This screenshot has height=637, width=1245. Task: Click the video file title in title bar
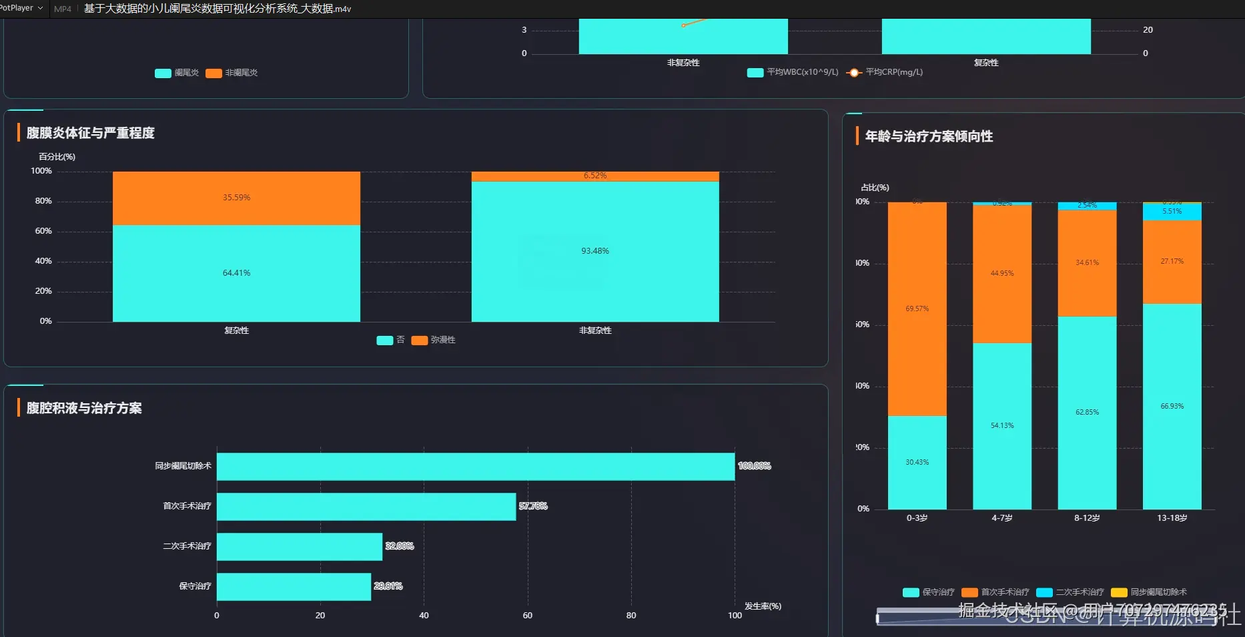[218, 9]
